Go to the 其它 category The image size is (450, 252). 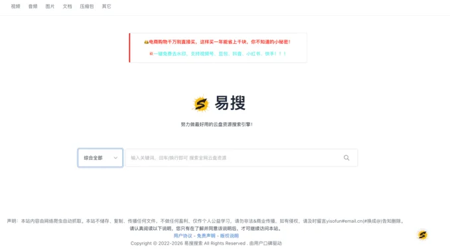coord(106,7)
